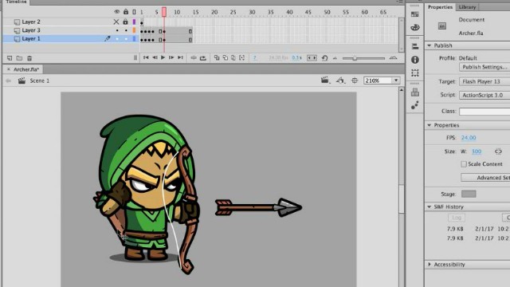Click the FPS value 24.00
The height and width of the screenshot is (287, 510).
click(x=469, y=138)
